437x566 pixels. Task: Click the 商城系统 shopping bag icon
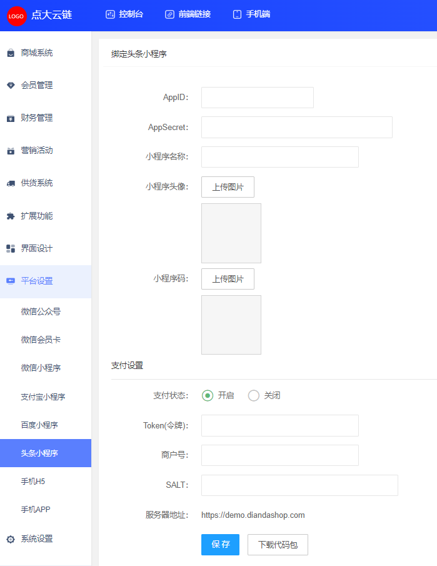[11, 53]
